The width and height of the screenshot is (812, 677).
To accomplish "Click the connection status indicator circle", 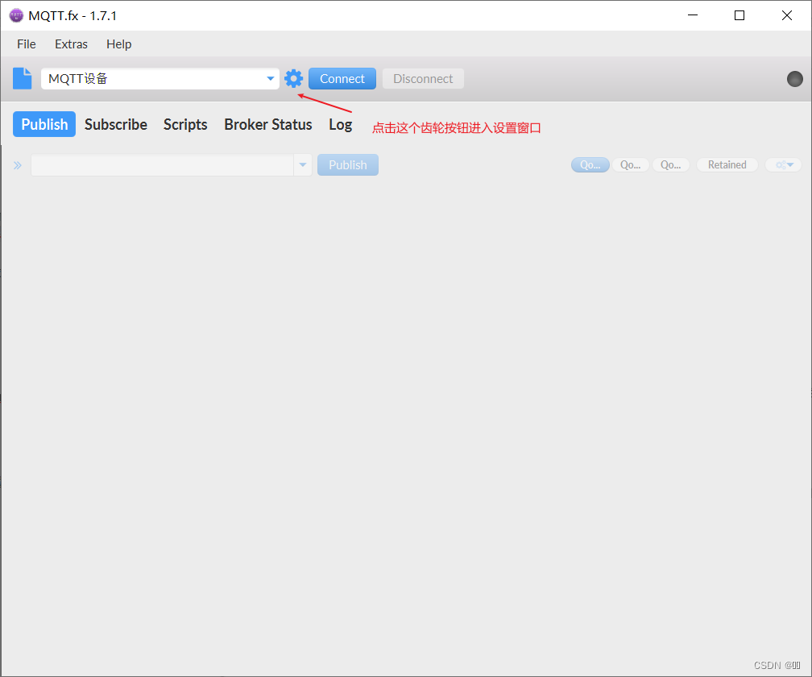I will pos(794,79).
